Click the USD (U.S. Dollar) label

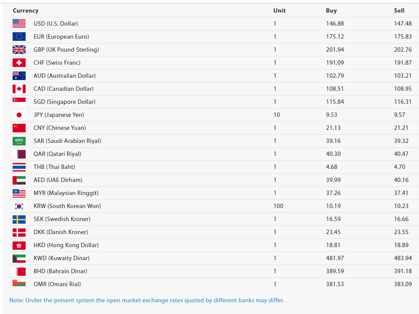pyautogui.click(x=56, y=23)
